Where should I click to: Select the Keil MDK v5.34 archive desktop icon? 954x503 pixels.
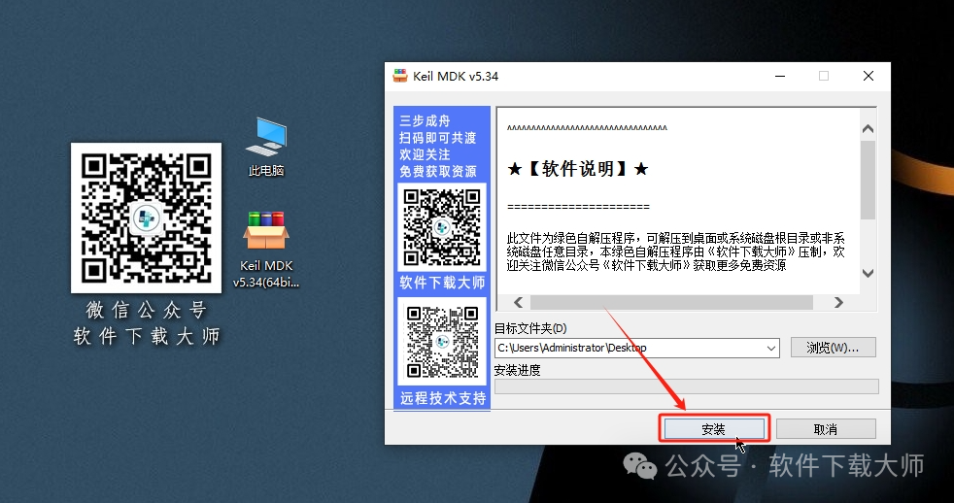[266, 250]
